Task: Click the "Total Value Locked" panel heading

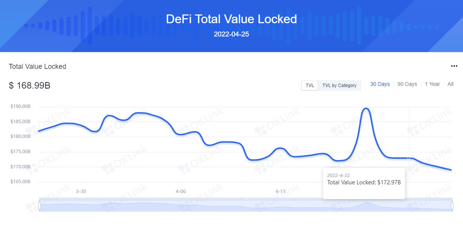Action: click(x=38, y=67)
